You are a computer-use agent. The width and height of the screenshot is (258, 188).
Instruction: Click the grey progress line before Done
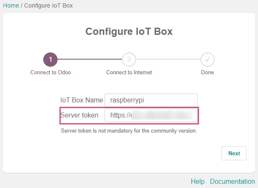pos(168,60)
